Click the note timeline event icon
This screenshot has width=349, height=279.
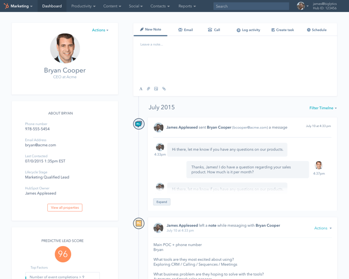[x=139, y=223]
